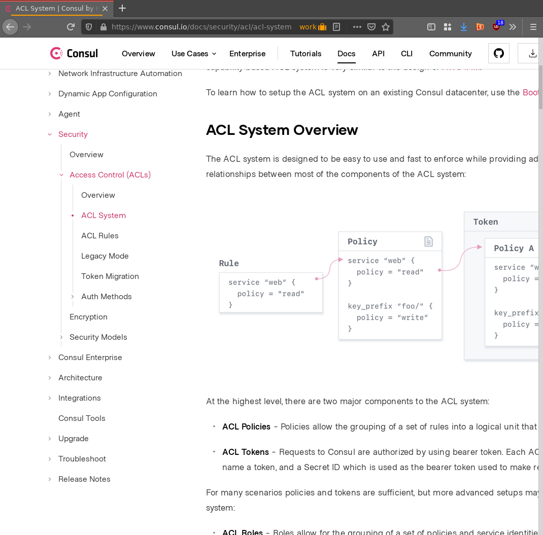
Task: Expand the Integrations section chevron
Action: tap(50, 398)
